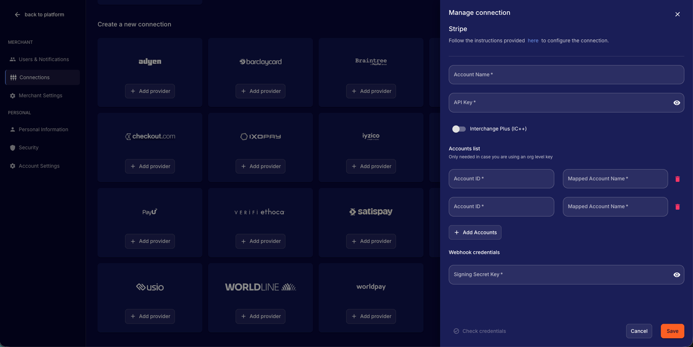
Task: Click the iyzico logo
Action: click(371, 136)
